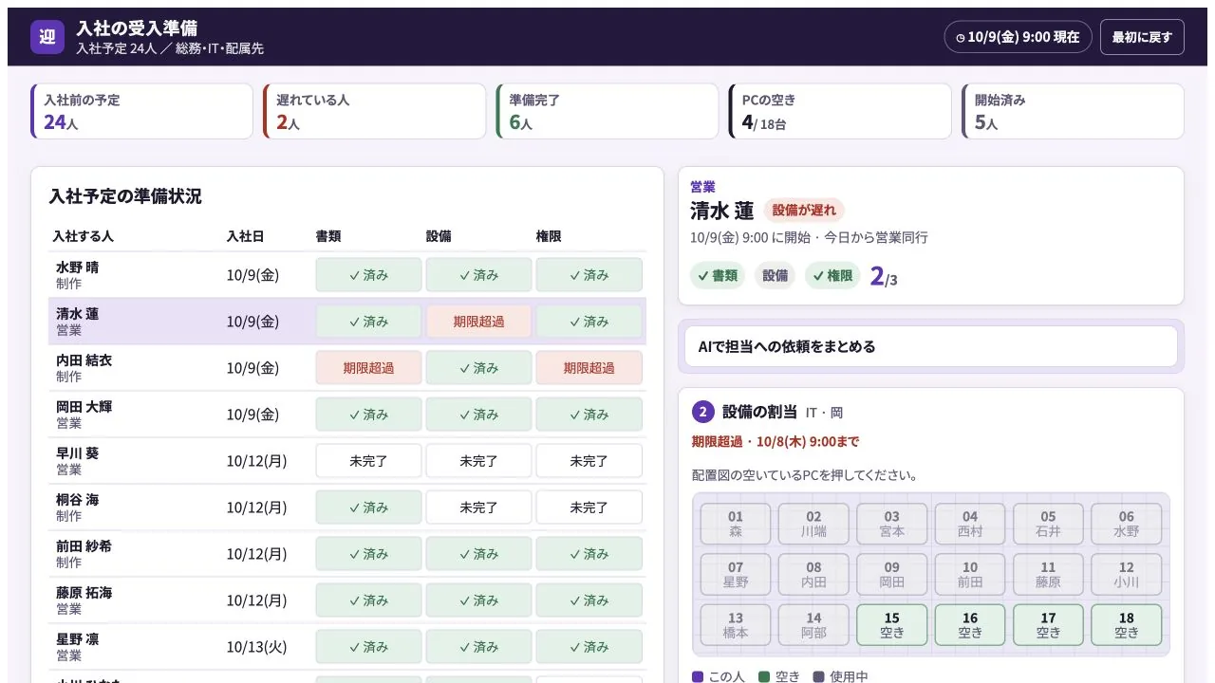Click 桐谷 海's 設備 未完了 cell
The width and height of the screenshot is (1215, 683).
coord(478,508)
